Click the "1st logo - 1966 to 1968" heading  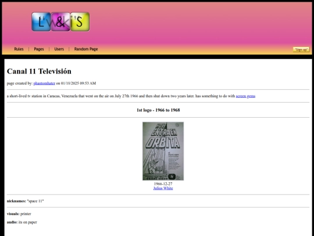tap(158, 110)
